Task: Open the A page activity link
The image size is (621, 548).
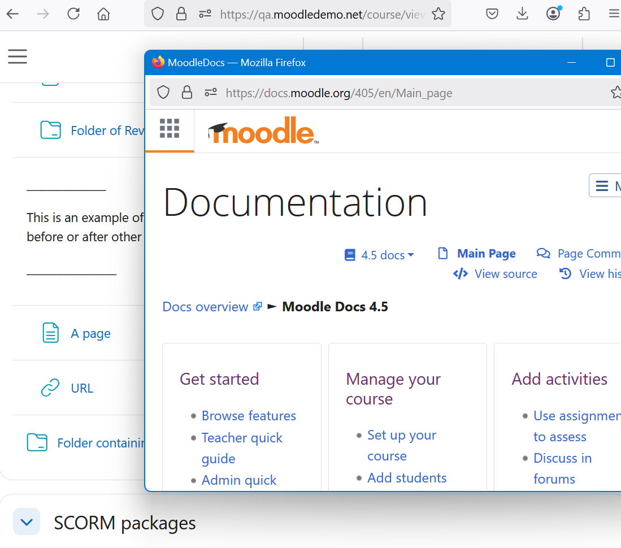Action: coord(91,333)
